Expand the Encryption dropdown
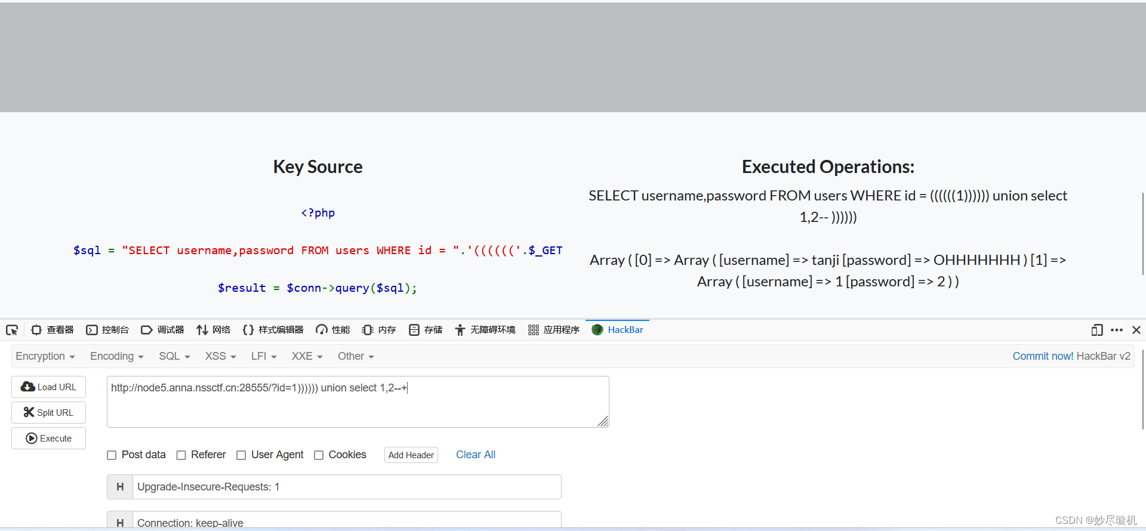The width and height of the screenshot is (1146, 531). click(45, 356)
